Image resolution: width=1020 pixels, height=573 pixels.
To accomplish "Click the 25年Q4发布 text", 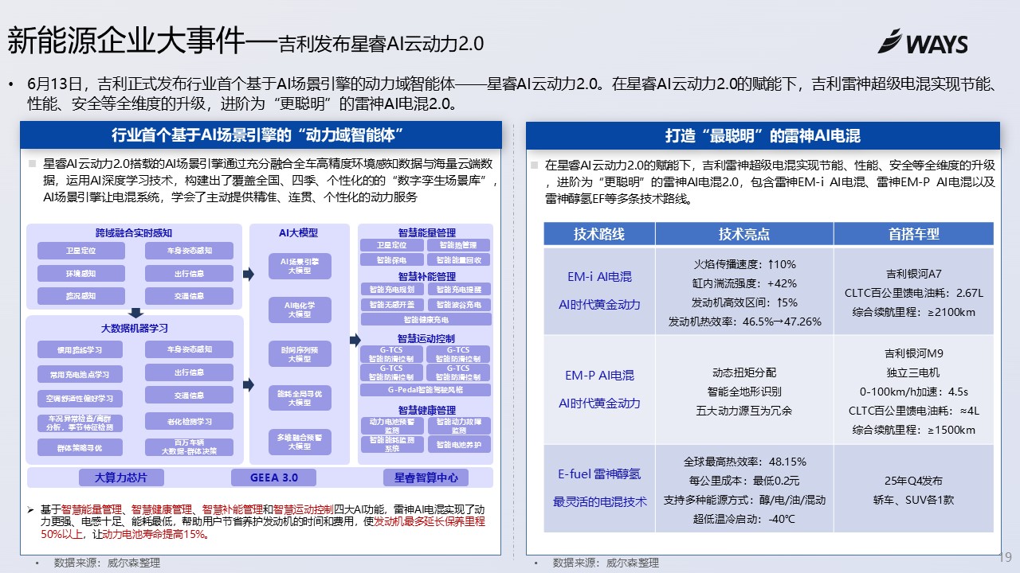I will [914, 481].
